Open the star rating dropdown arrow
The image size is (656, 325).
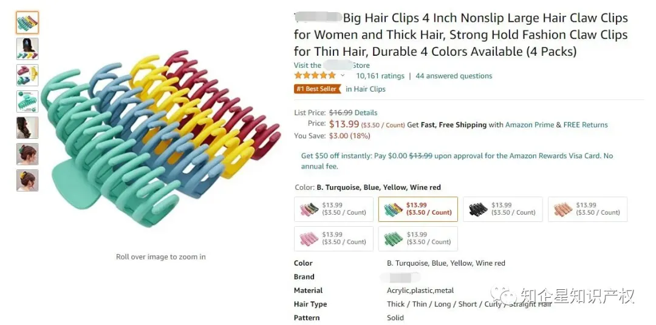coord(343,76)
